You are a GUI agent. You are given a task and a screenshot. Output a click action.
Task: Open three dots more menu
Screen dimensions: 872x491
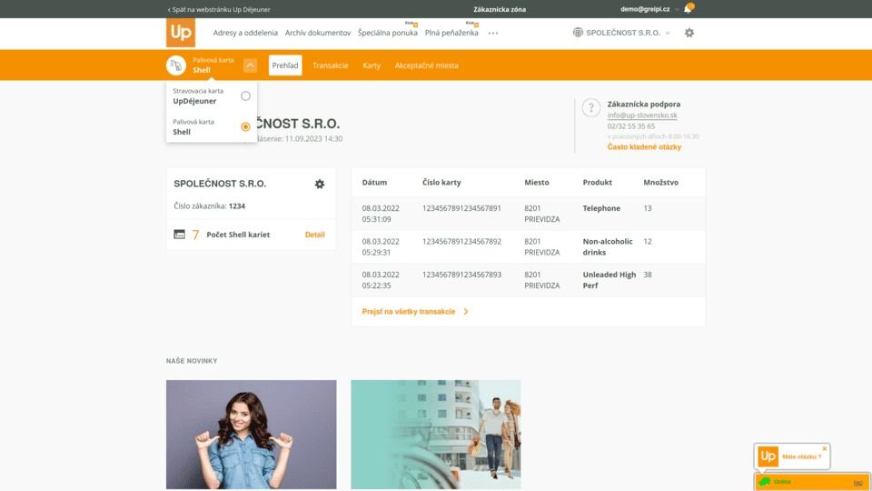493,34
